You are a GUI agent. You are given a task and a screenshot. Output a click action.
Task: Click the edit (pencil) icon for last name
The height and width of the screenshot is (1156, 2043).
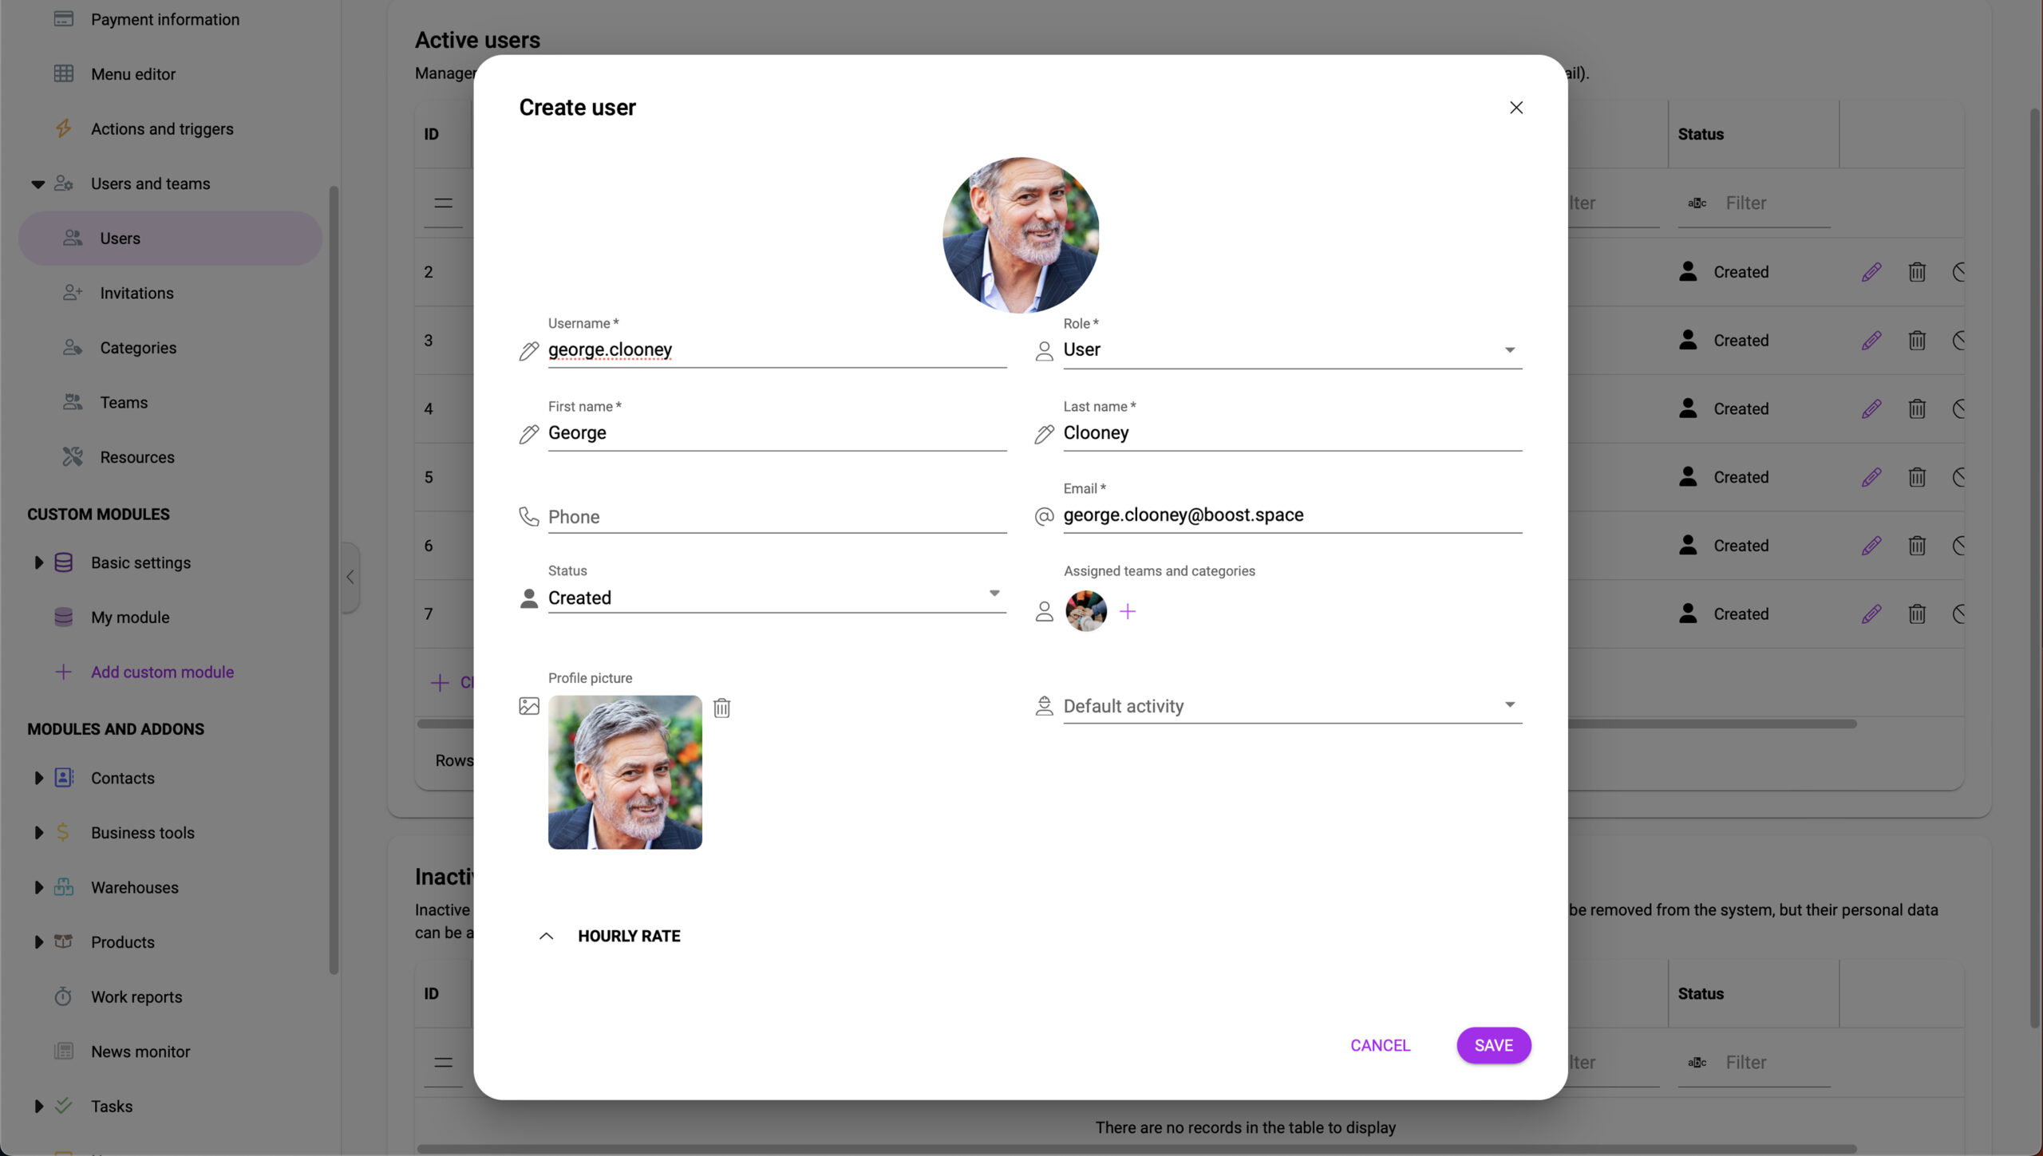(1044, 432)
